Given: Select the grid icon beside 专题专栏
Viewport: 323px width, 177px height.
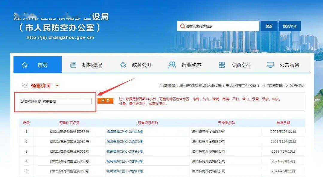Looking at the screenshot, I should coord(222,65).
